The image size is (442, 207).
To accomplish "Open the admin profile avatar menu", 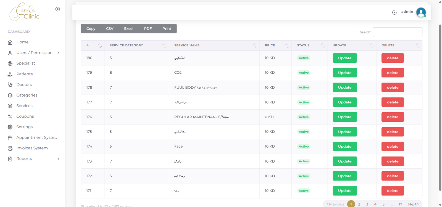I will (421, 12).
